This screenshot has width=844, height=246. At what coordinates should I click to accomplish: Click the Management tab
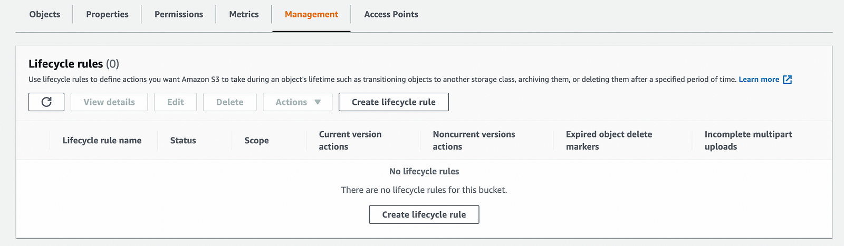tap(311, 15)
